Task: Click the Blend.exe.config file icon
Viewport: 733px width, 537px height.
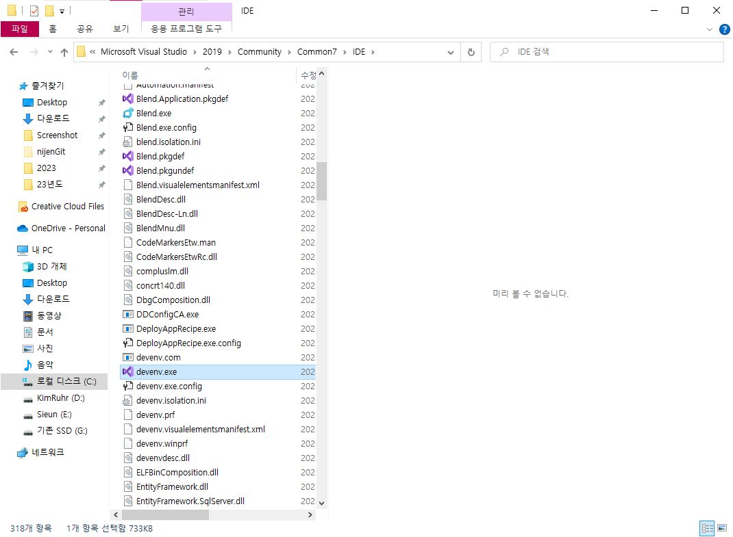Action: [127, 127]
